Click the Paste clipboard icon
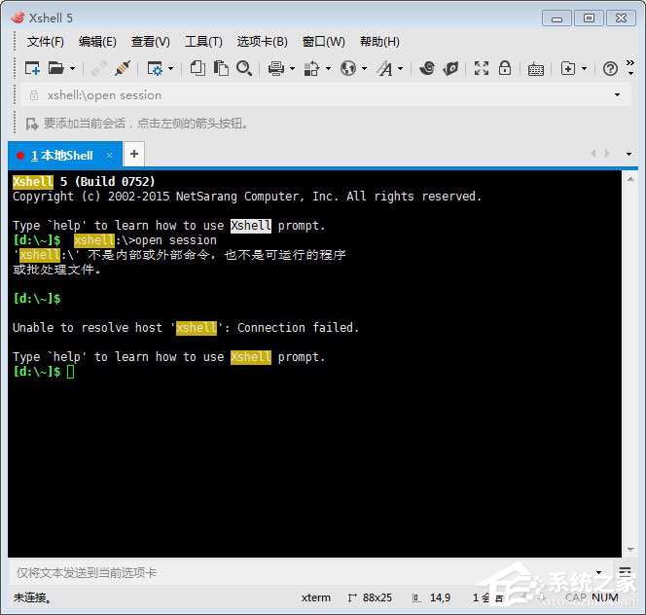Viewport: 646px width, 615px height. (x=221, y=68)
